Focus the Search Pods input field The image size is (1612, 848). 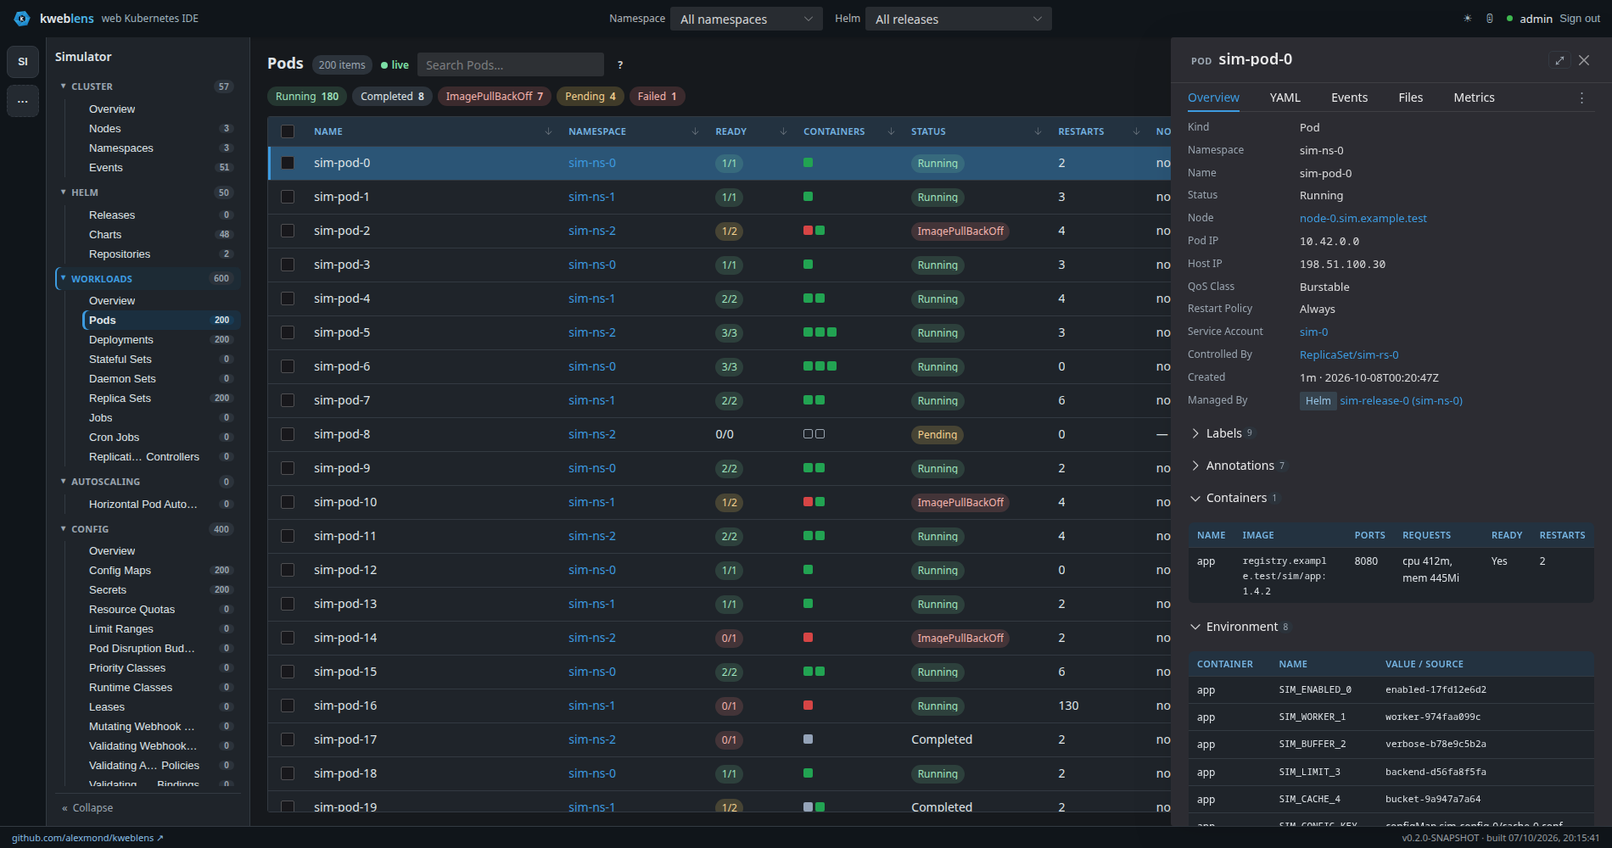point(511,64)
